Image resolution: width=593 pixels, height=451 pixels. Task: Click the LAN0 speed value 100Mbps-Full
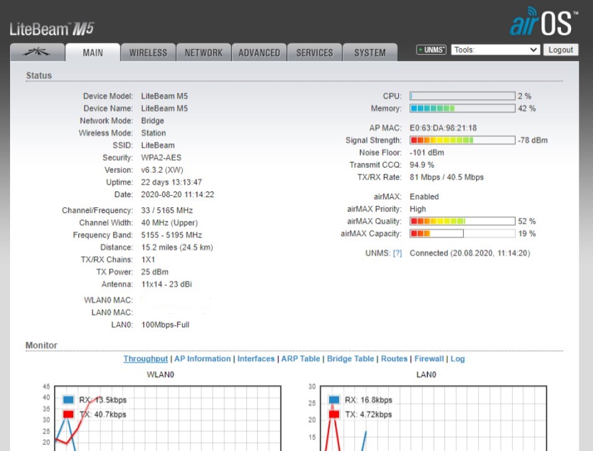pos(165,325)
